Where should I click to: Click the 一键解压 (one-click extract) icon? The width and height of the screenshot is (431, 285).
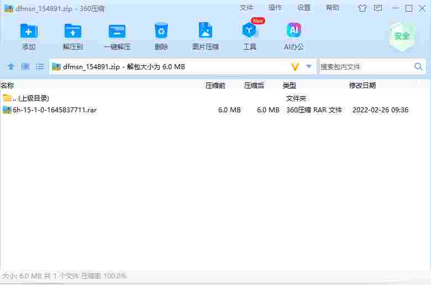point(117,31)
